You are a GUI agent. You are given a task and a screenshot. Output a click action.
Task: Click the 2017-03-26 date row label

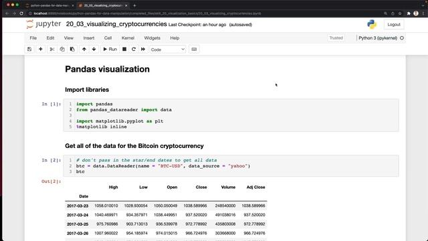click(78, 234)
